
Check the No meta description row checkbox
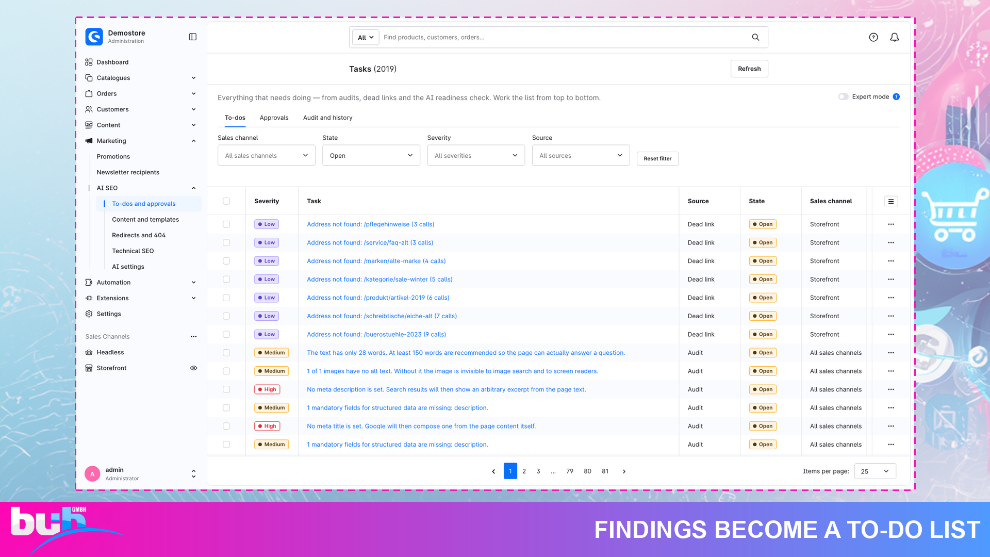pyautogui.click(x=226, y=389)
